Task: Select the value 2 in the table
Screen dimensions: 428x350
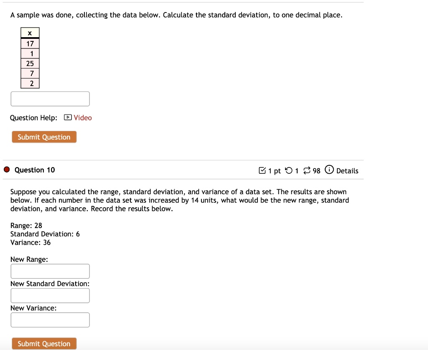Action: [x=30, y=84]
